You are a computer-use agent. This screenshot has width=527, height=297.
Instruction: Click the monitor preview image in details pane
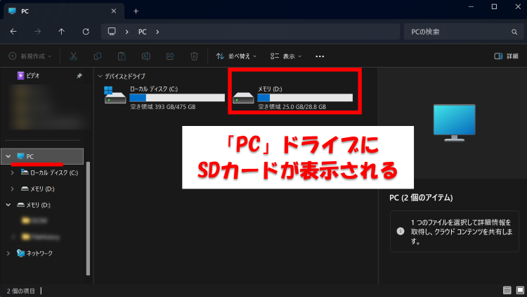coord(455,122)
